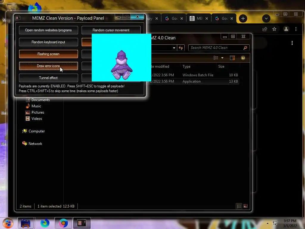Open the browser three-dot menu
This screenshot has width=305, height=229.
coord(296,29)
